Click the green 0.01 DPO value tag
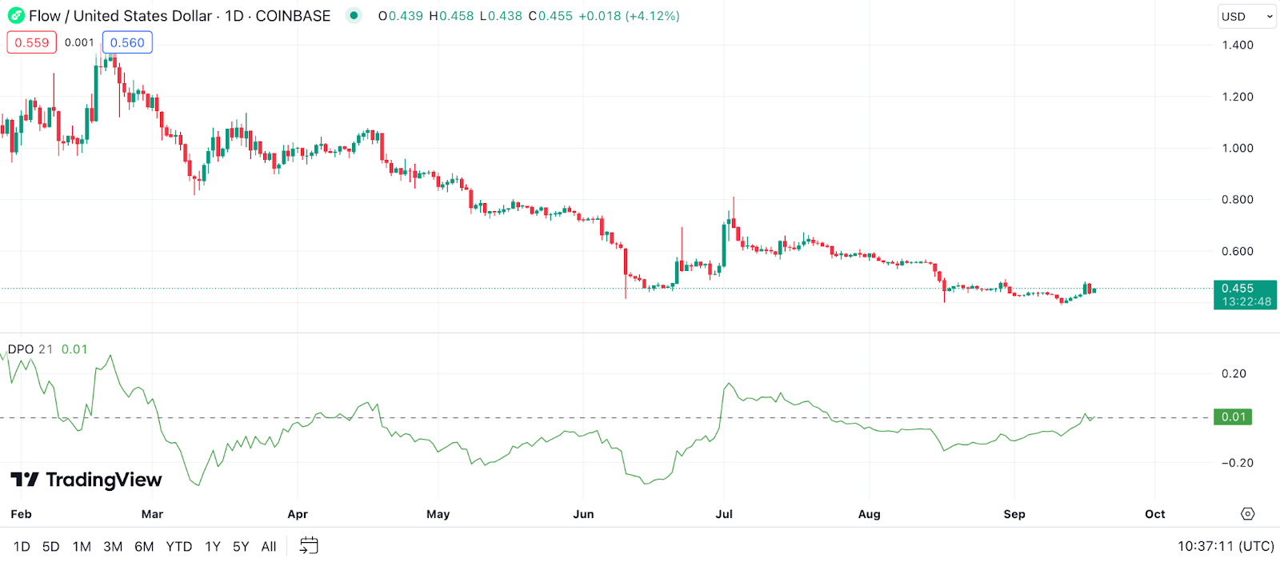Screen dimensions: 1280x562 (1233, 417)
